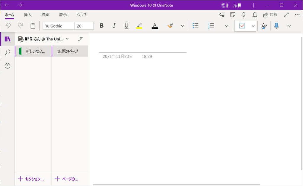Open the search magnifier in sidebar

7,52
